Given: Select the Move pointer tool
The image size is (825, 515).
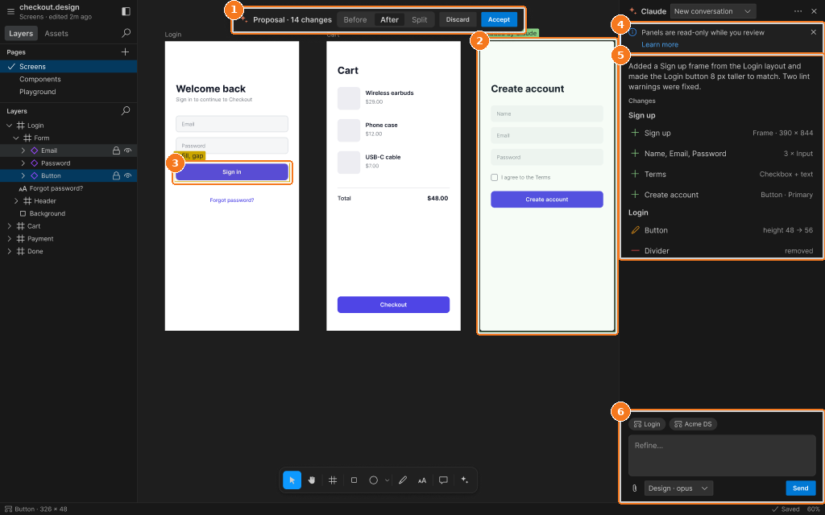Looking at the screenshot, I should pos(292,480).
